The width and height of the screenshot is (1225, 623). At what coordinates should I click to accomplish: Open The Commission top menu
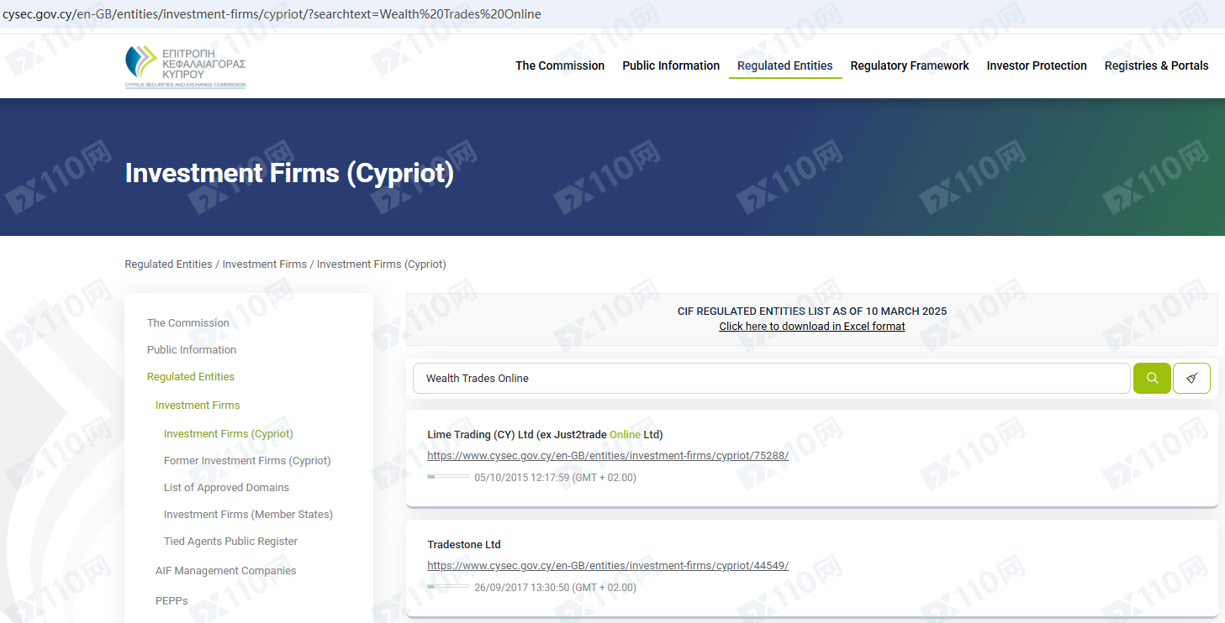point(559,65)
